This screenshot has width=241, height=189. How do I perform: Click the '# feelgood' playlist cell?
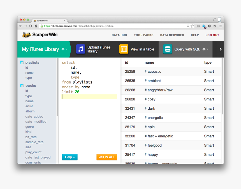click(153, 145)
